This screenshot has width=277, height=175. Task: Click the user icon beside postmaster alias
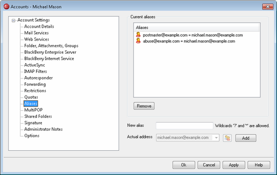click(138, 35)
